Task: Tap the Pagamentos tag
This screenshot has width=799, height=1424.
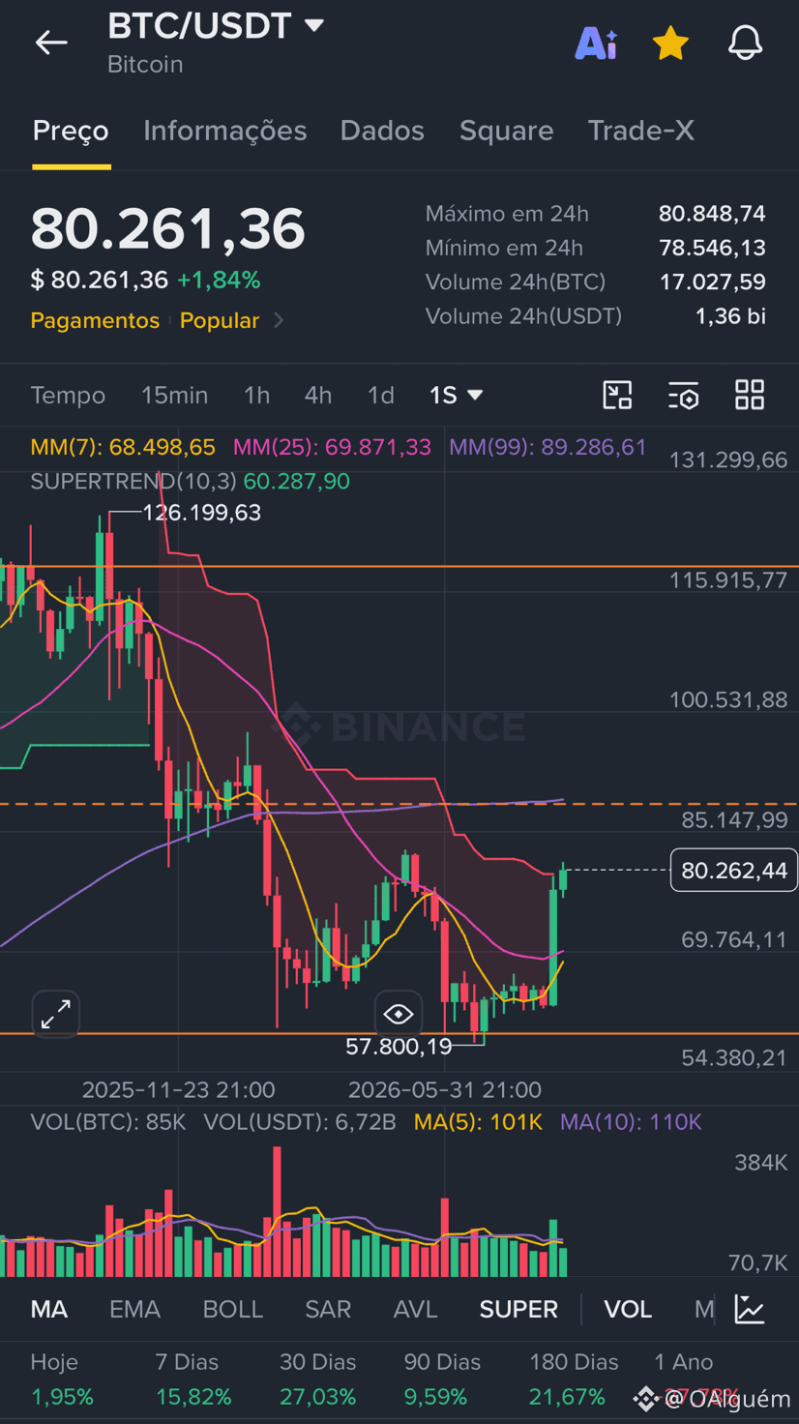Action: 95,320
